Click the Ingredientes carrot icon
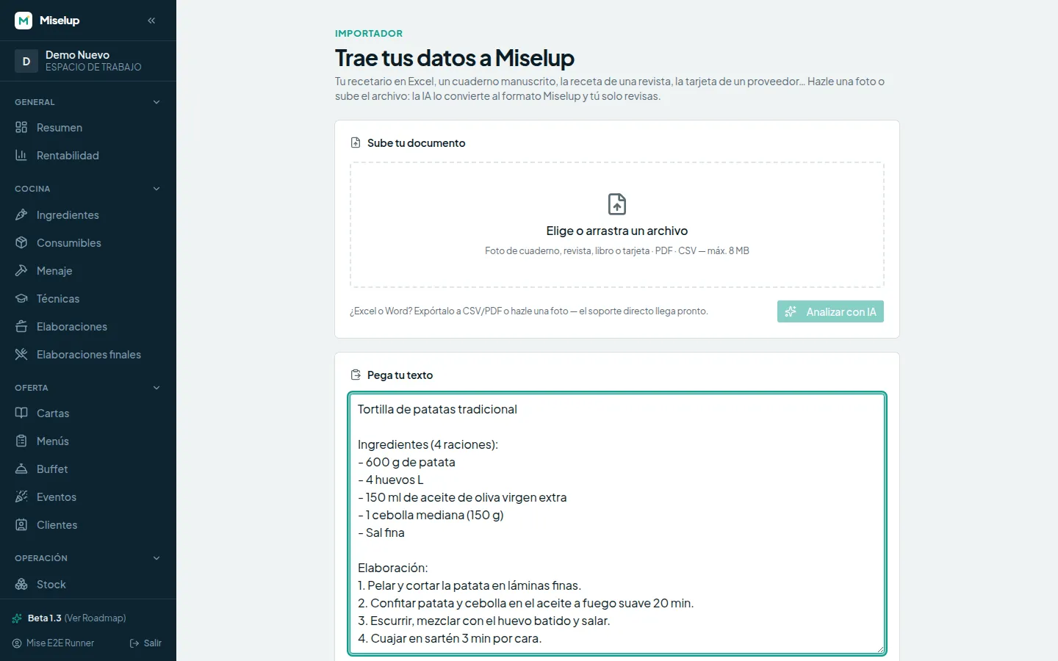Image resolution: width=1058 pixels, height=661 pixels. tap(21, 215)
